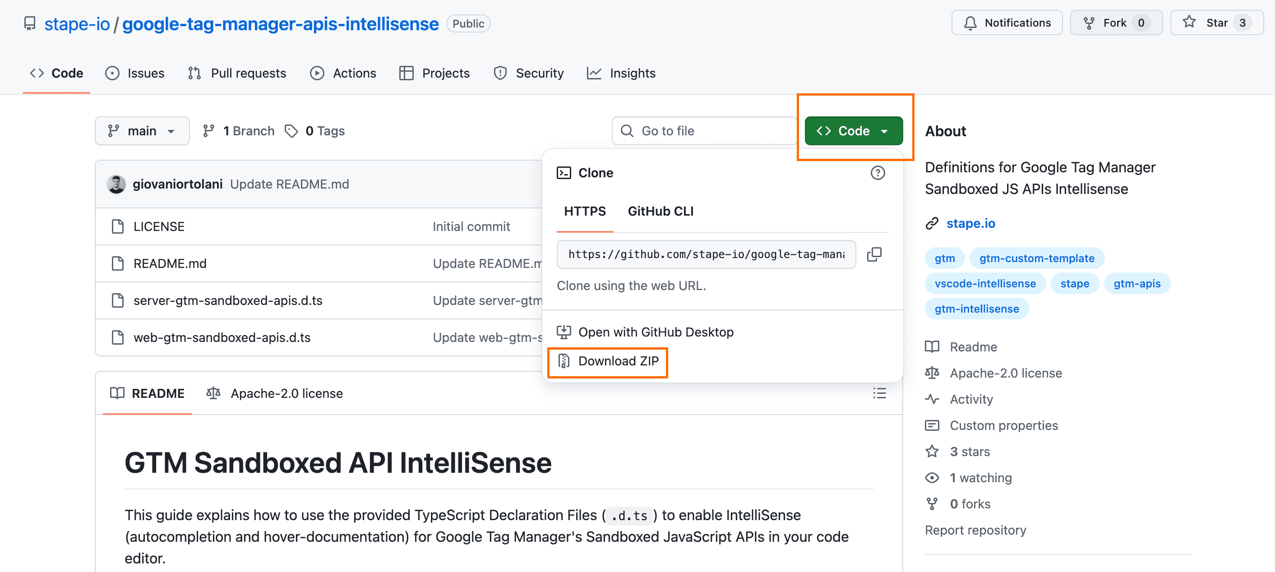Select the Code tab in repository nav

(x=56, y=73)
